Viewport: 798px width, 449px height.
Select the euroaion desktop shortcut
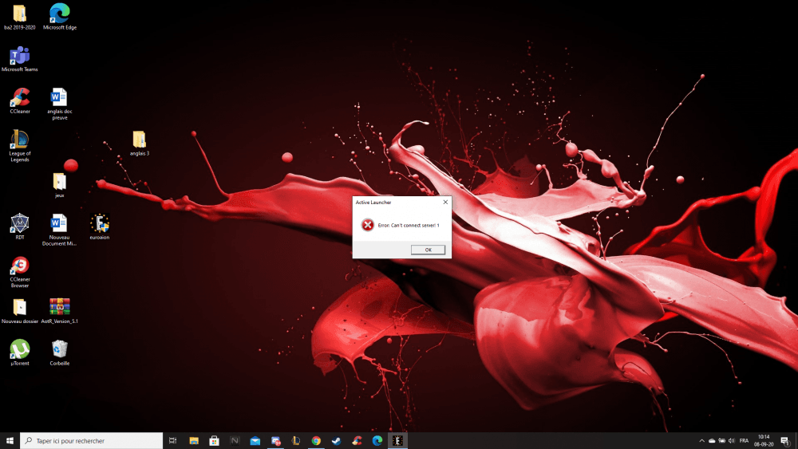100,223
